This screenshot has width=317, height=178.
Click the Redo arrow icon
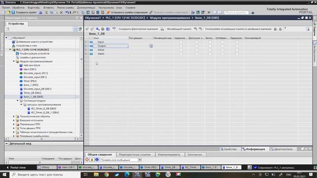pos(74,12)
